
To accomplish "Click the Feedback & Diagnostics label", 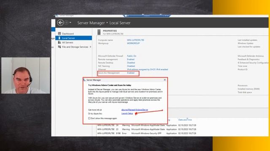I will coord(248,60).
